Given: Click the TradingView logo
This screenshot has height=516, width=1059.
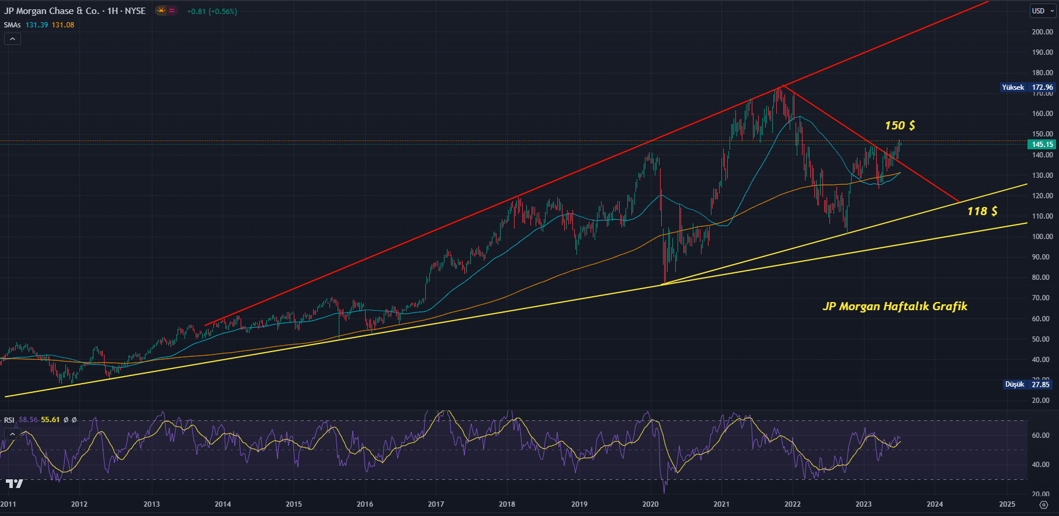Looking at the screenshot, I should pyautogui.click(x=14, y=483).
